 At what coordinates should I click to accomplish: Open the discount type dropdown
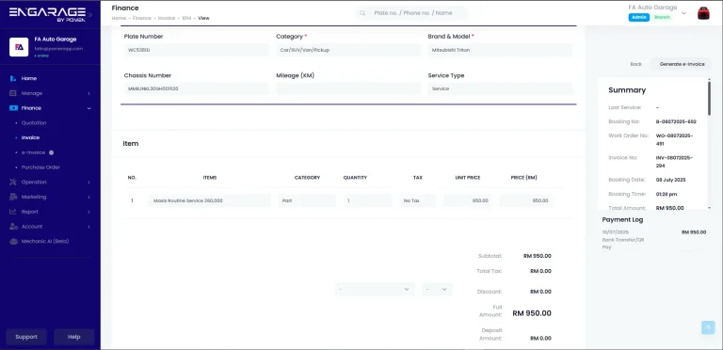375,289
